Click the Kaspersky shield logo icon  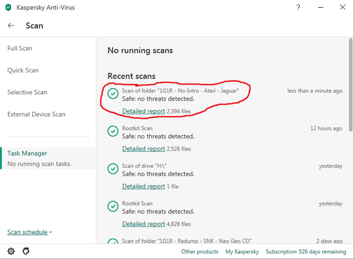[8, 7]
